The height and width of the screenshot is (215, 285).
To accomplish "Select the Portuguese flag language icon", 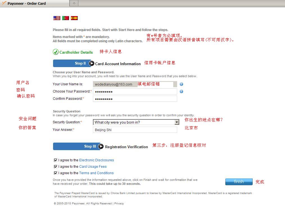I will pos(65,18).
